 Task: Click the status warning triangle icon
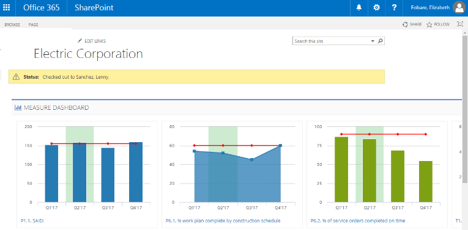click(x=16, y=77)
